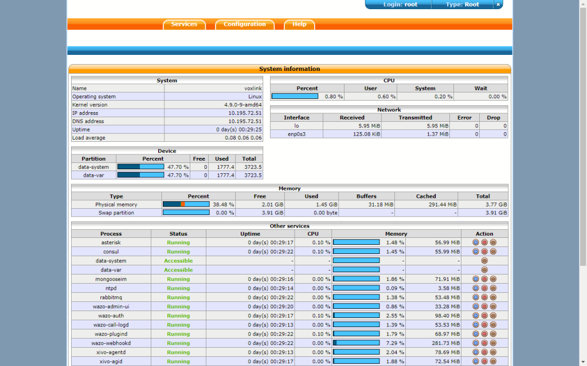This screenshot has height=366, width=587.
Task: Click the Running status for xivo-agid
Action: [x=178, y=361]
